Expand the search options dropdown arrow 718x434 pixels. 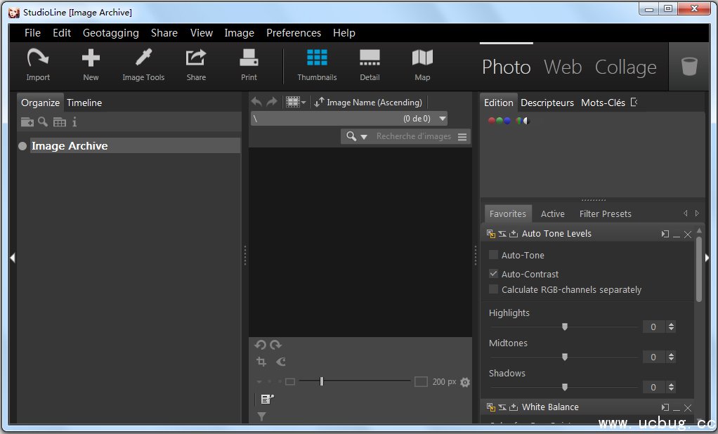[x=364, y=137]
